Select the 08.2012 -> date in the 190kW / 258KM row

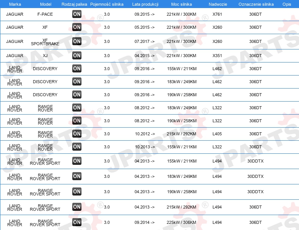coord(145,121)
